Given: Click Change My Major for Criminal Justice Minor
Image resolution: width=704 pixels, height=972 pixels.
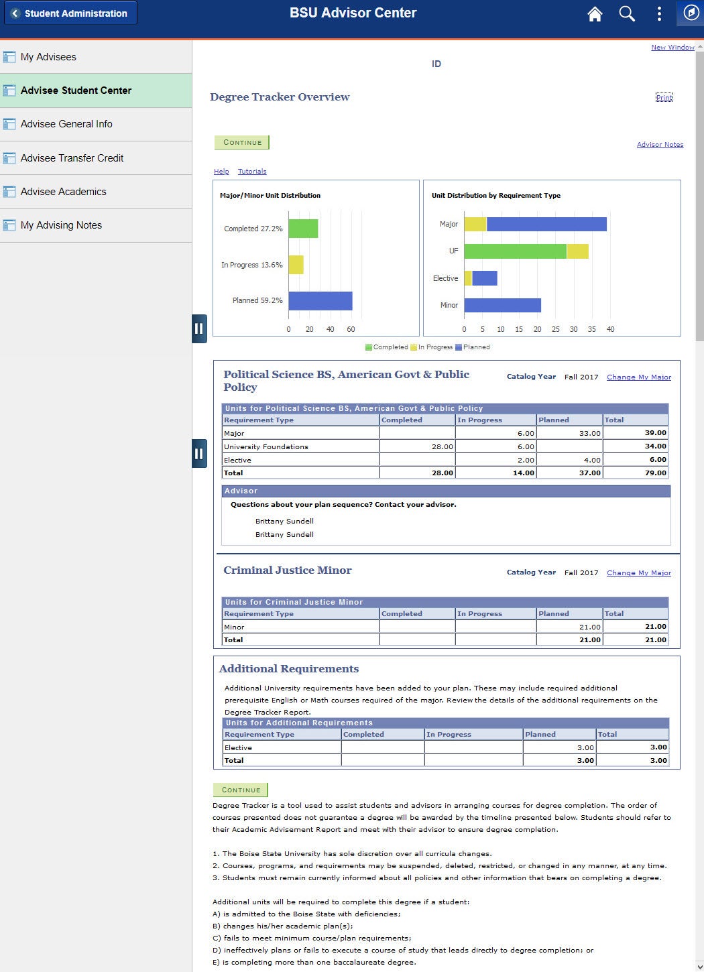Looking at the screenshot, I should coord(639,573).
